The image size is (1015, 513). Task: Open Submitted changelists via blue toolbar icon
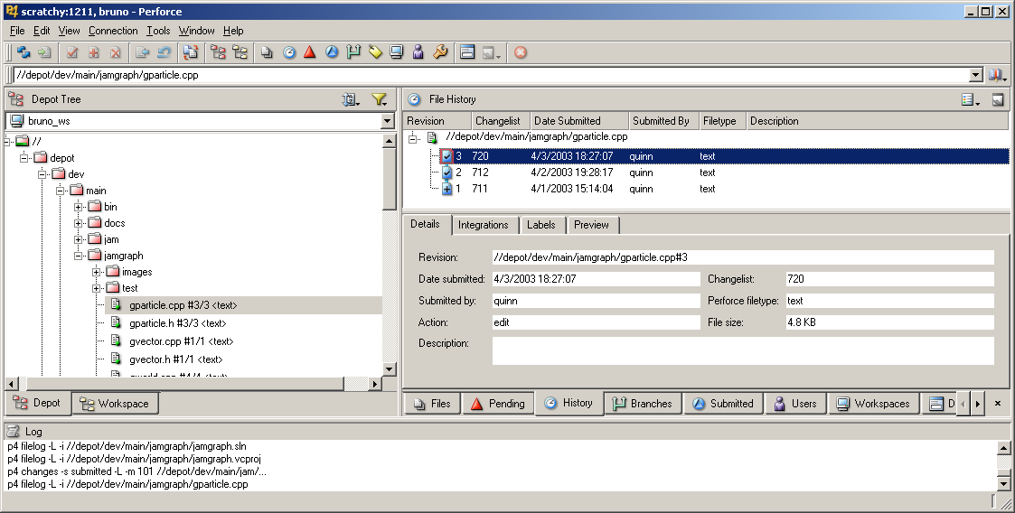(332, 52)
